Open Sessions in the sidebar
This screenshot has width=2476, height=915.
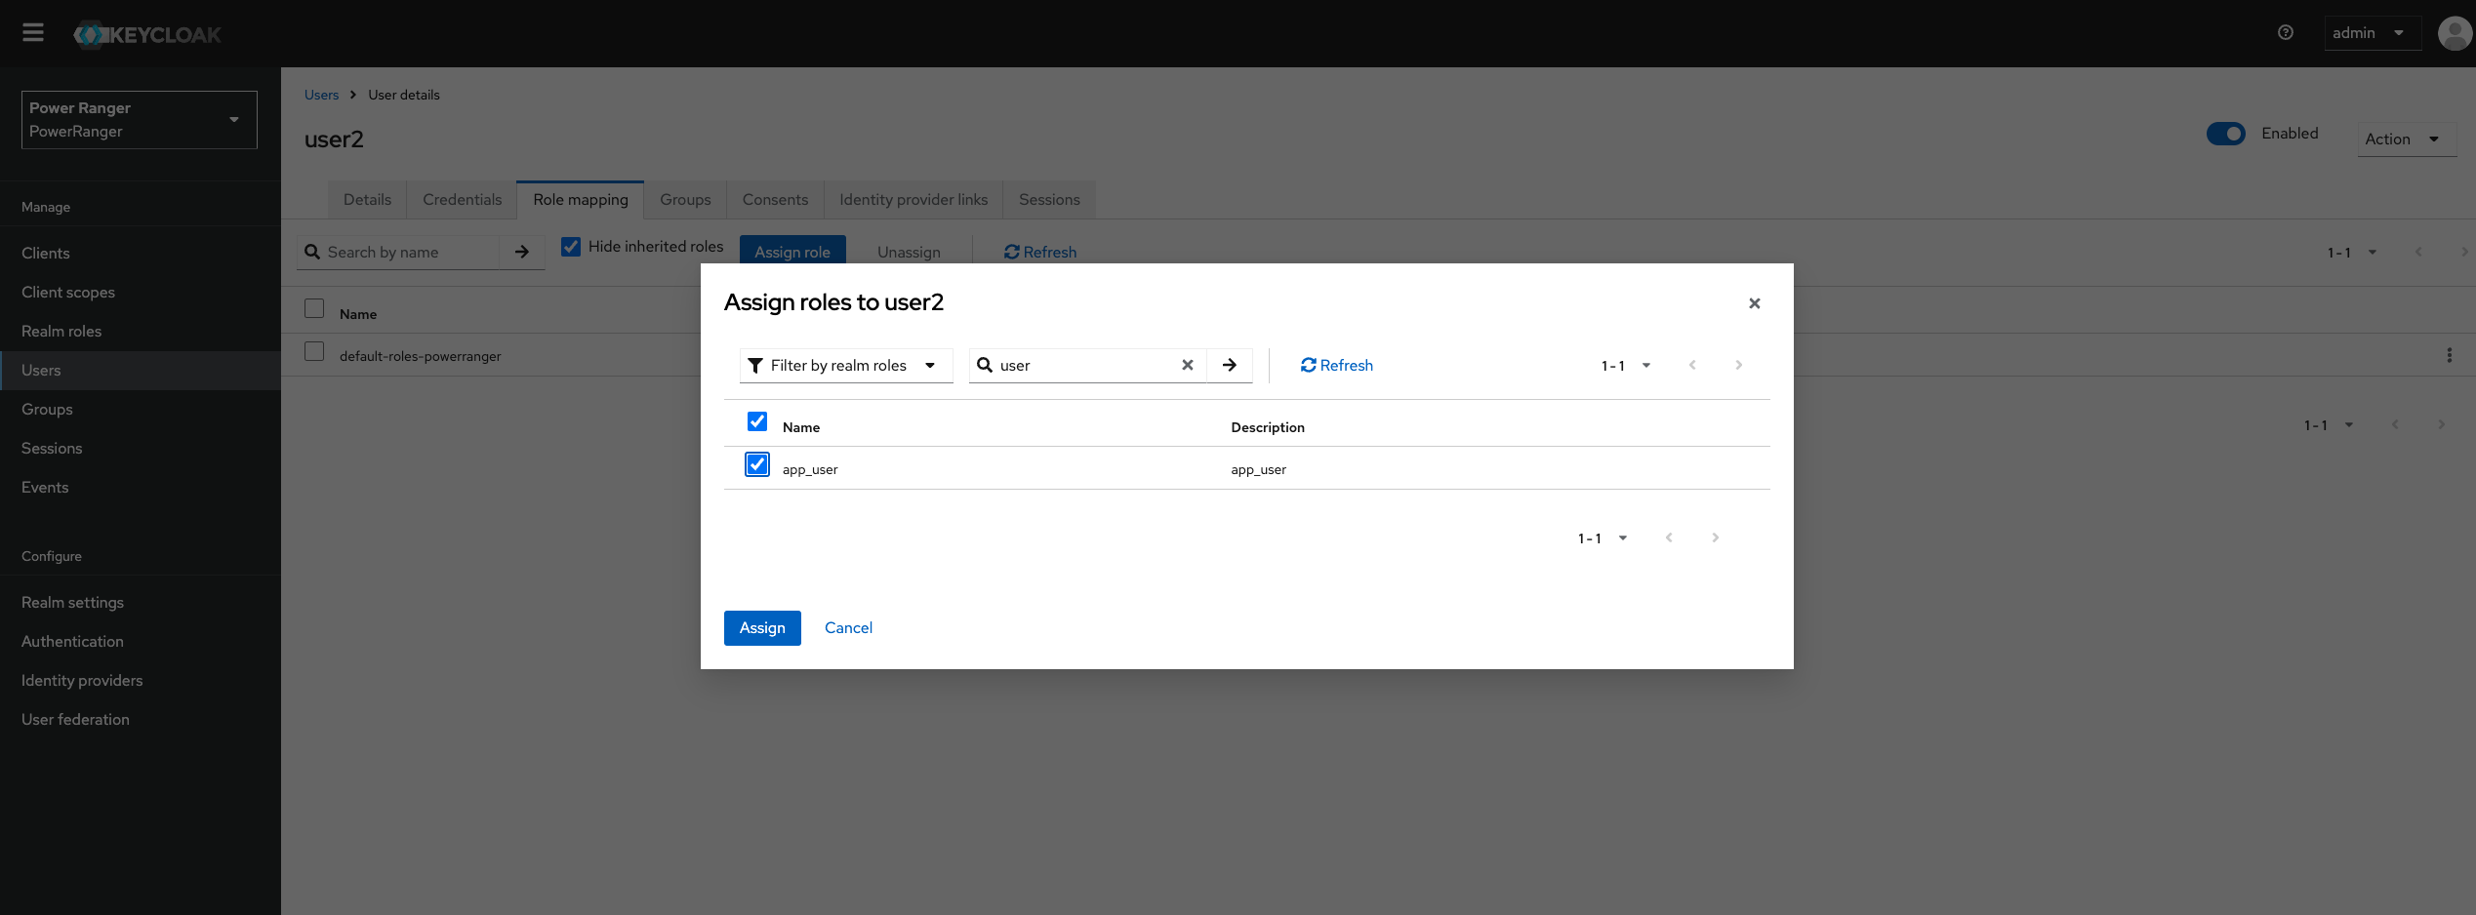141,449
